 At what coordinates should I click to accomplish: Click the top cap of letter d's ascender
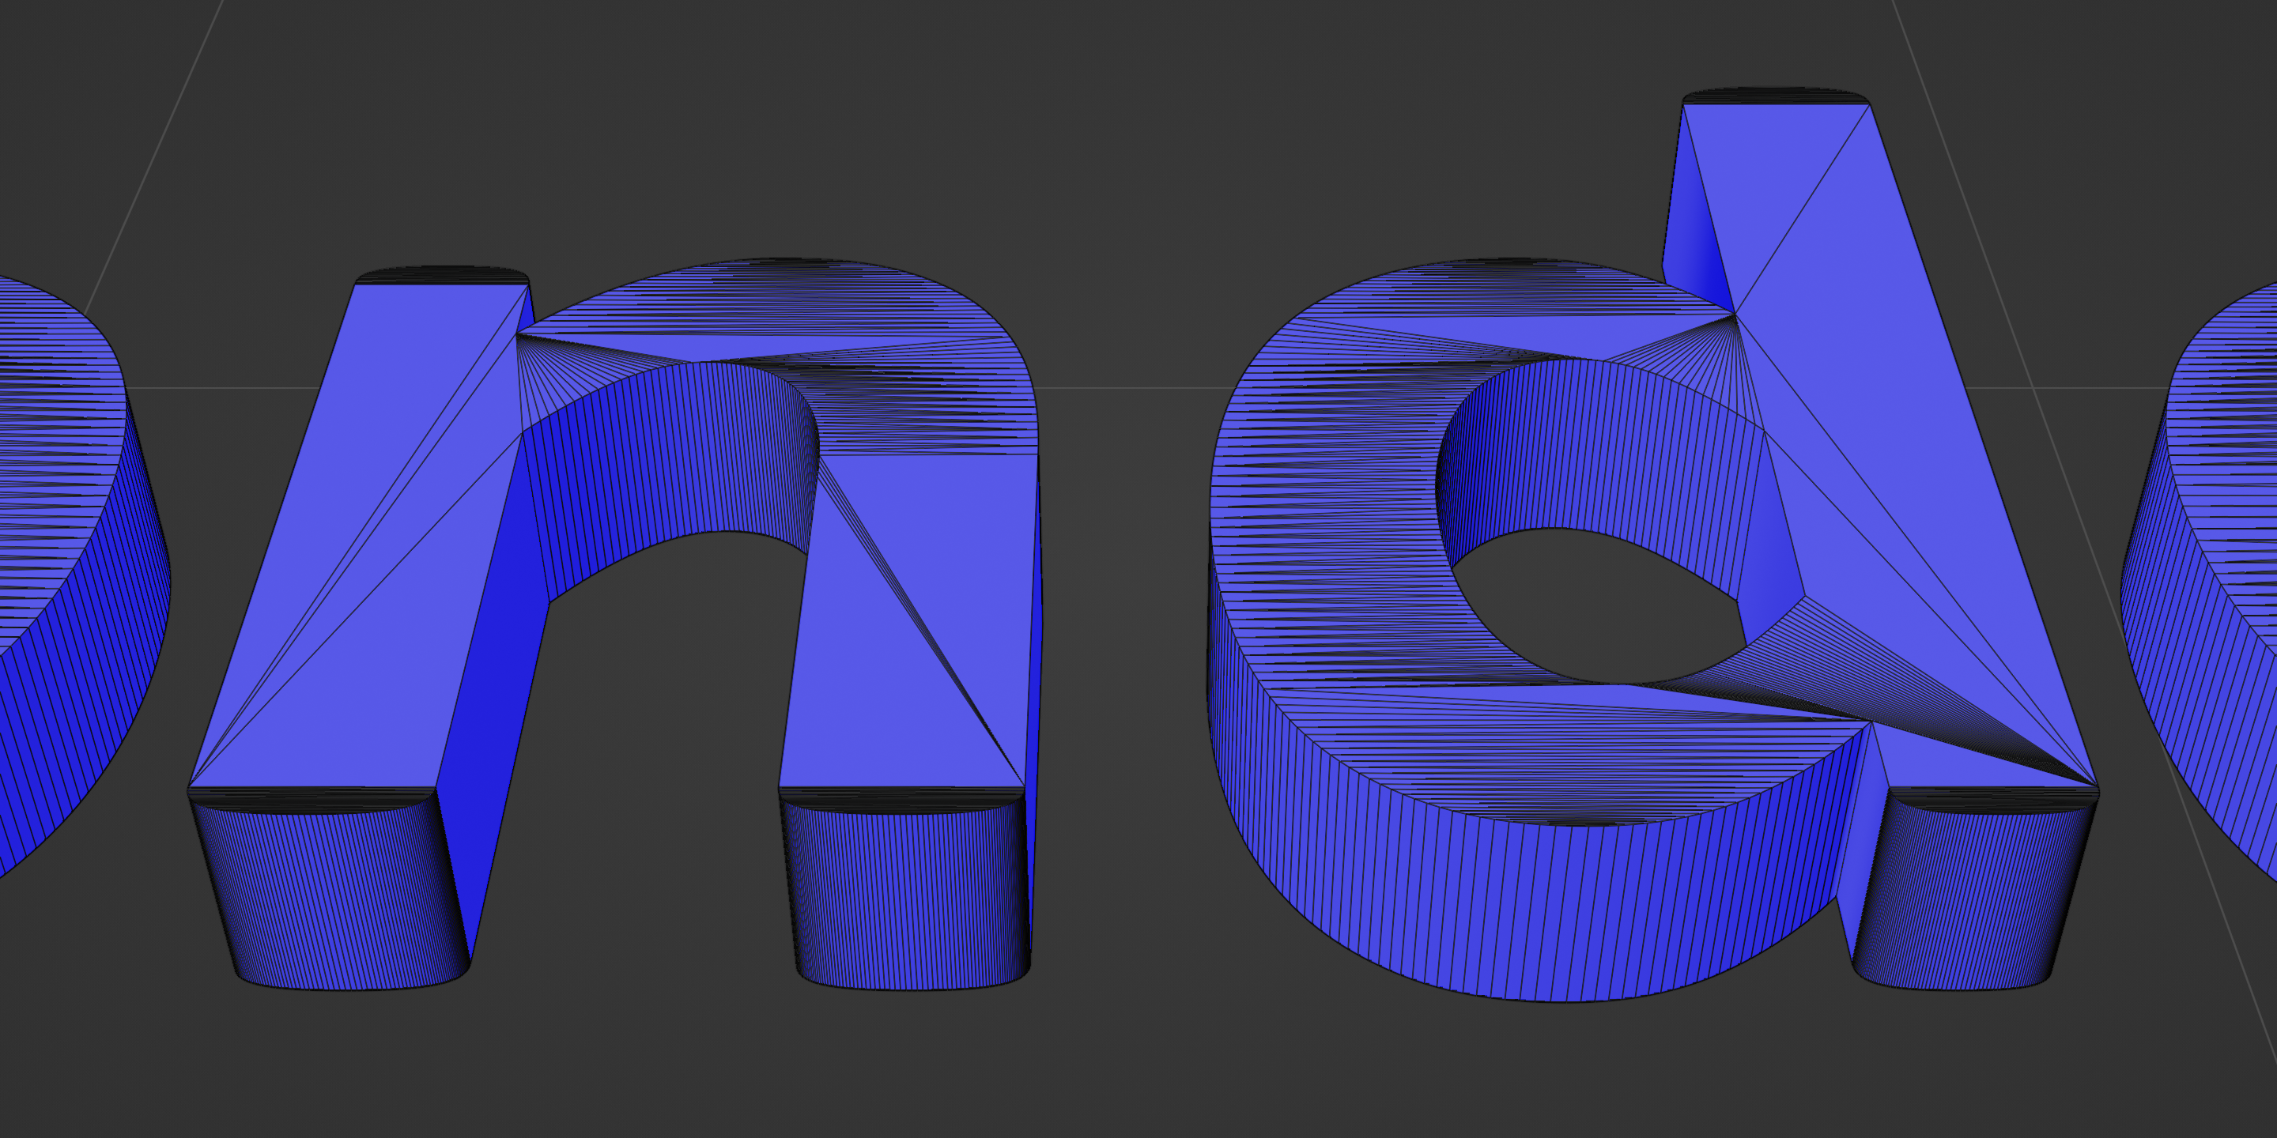click(1775, 96)
